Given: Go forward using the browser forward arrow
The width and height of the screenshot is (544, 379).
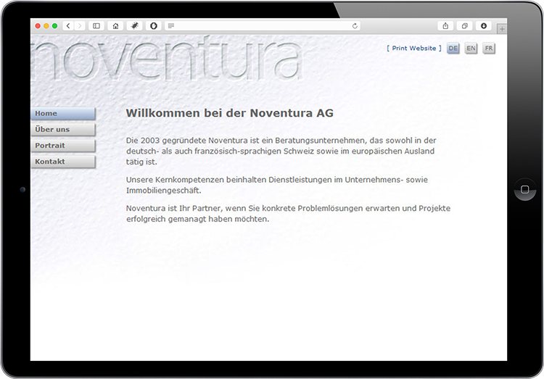Looking at the screenshot, I should pos(80,25).
